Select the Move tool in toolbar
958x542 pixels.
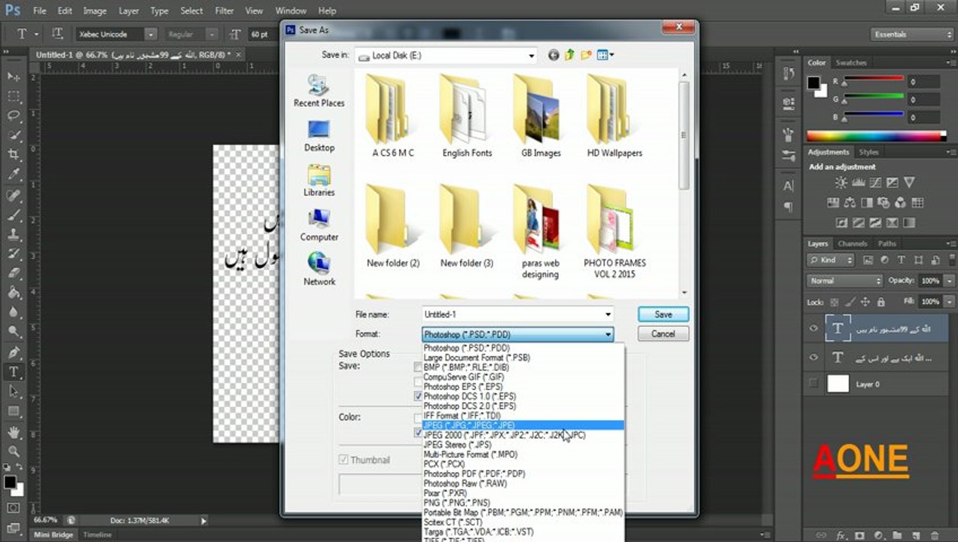(x=14, y=77)
